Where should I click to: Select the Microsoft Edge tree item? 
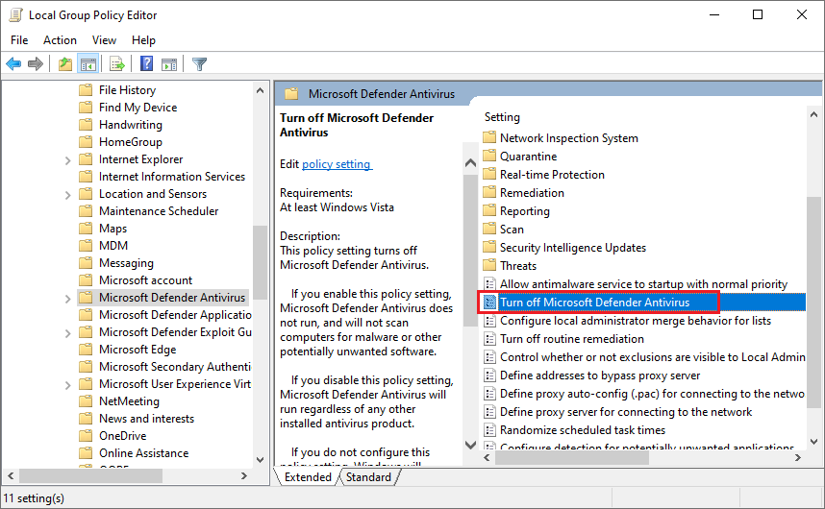point(137,350)
